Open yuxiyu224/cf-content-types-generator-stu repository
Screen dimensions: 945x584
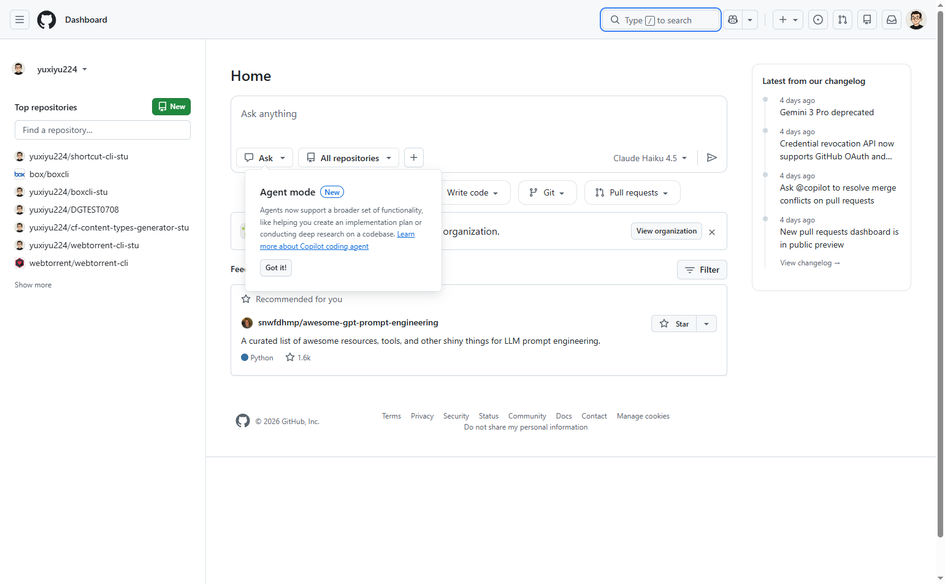coord(109,227)
